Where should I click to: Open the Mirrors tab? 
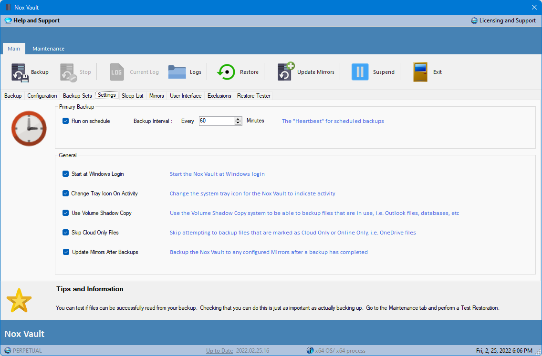coord(156,96)
